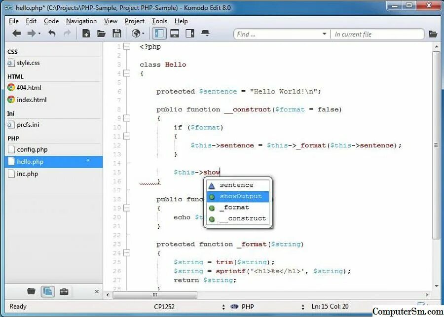Click the scroll-left arrow of editor
Viewport: 444px width, 317px height.
click(108, 295)
